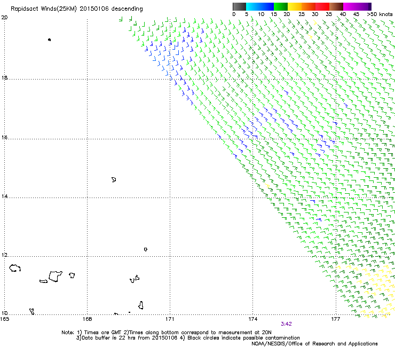
Task: Click the '25' legend scale label
Action: [302, 14]
